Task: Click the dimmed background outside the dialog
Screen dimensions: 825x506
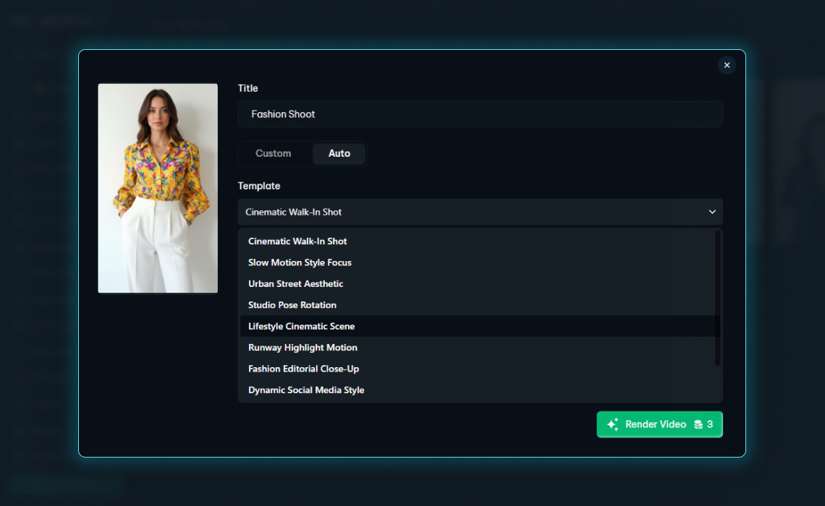Action: point(40,470)
